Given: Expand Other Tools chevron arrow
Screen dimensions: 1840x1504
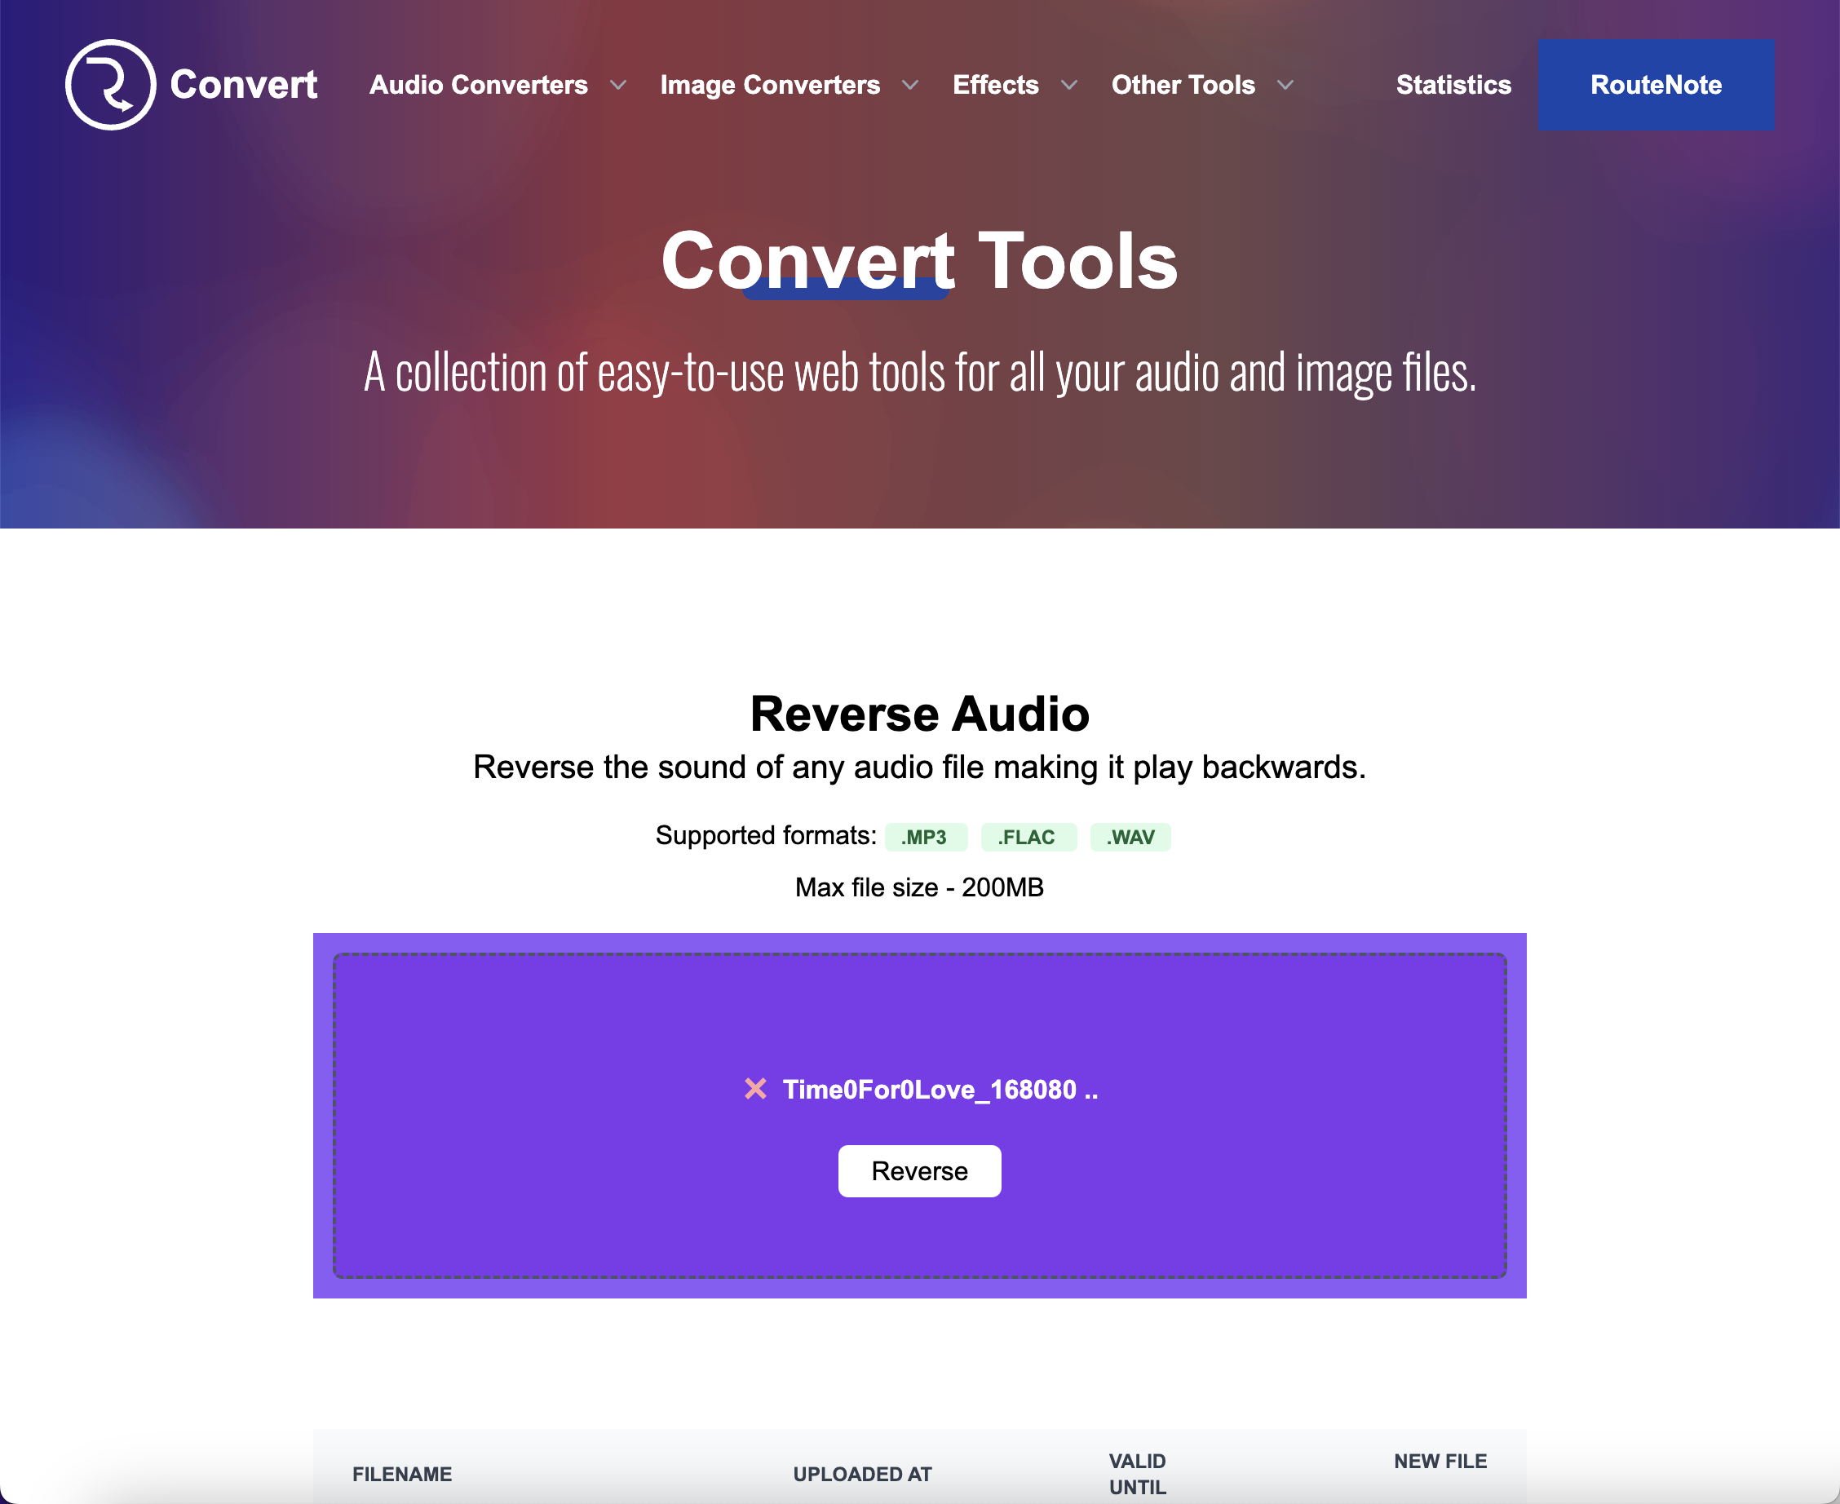Looking at the screenshot, I should tap(1285, 85).
